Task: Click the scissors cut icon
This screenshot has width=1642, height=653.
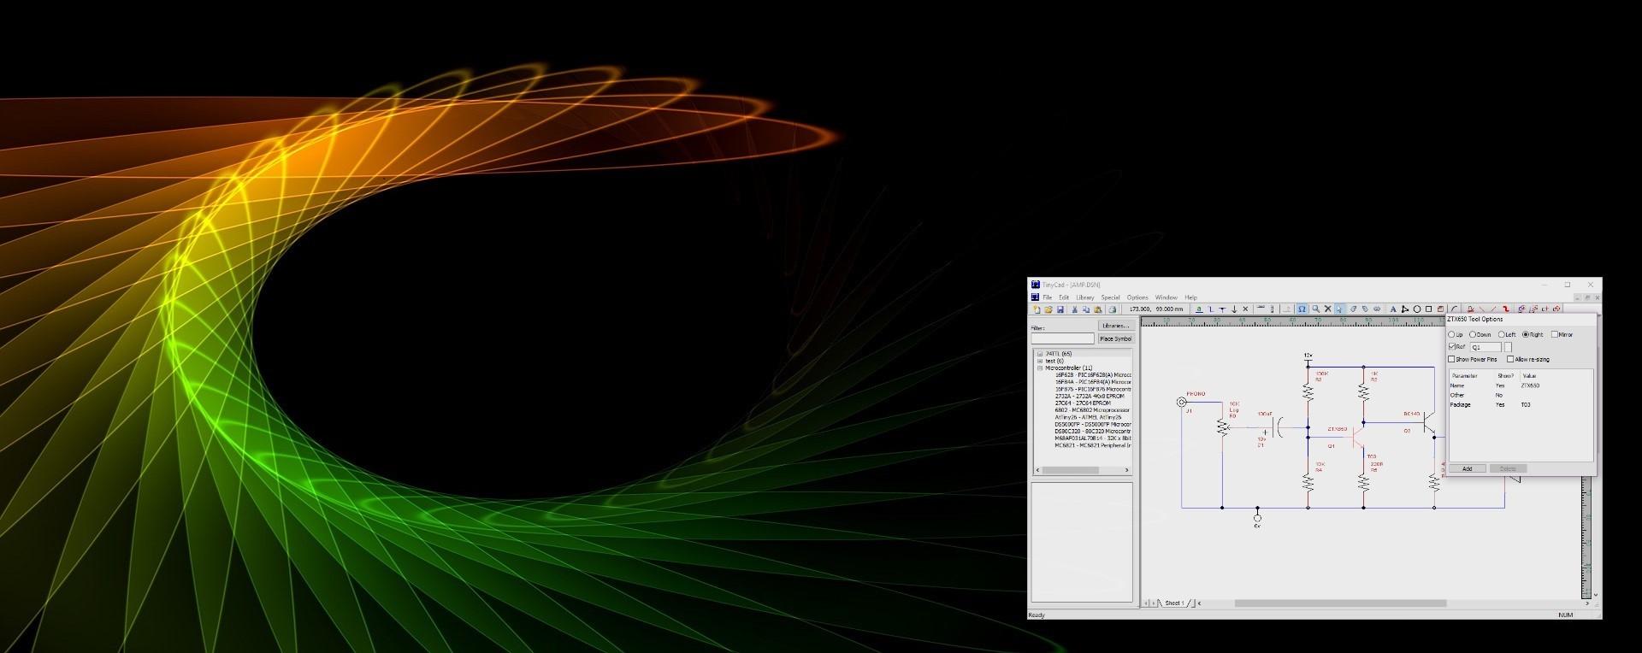Action: pos(1074,309)
